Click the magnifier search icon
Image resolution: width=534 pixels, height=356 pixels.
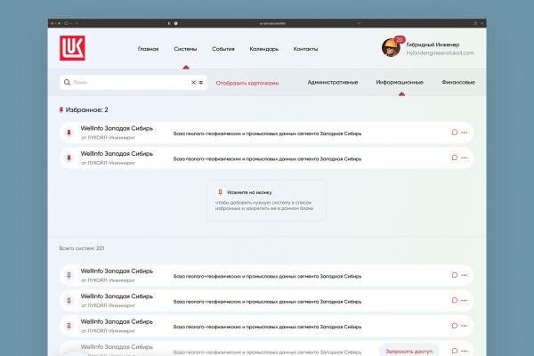(x=67, y=83)
